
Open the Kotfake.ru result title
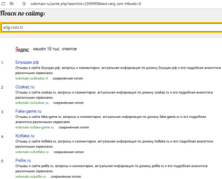click(x=25, y=136)
